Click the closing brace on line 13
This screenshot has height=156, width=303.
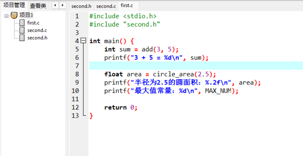click(91, 116)
